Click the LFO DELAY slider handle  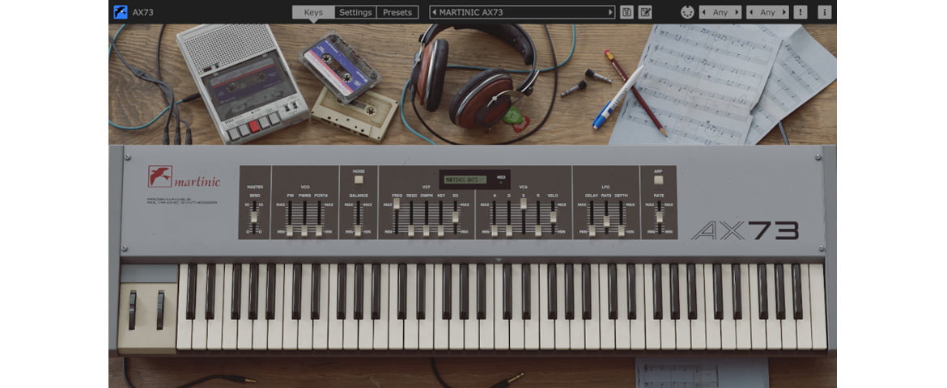pyautogui.click(x=592, y=230)
